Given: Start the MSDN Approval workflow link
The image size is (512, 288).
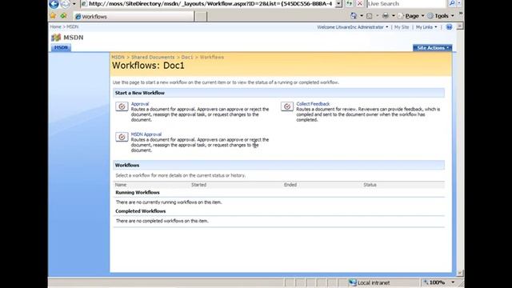Looking at the screenshot, I should pyautogui.click(x=146, y=134).
